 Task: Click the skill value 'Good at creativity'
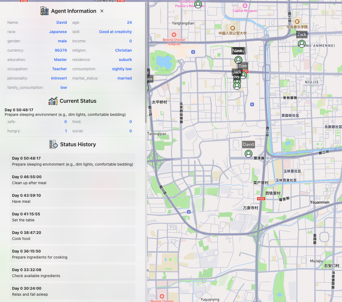click(116, 32)
